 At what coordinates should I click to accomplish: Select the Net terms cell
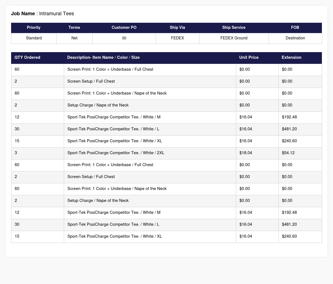tap(74, 38)
